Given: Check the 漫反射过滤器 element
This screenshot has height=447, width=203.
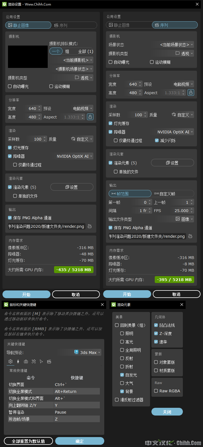Looking at the screenshot, I should pyautogui.click(x=117, y=400).
